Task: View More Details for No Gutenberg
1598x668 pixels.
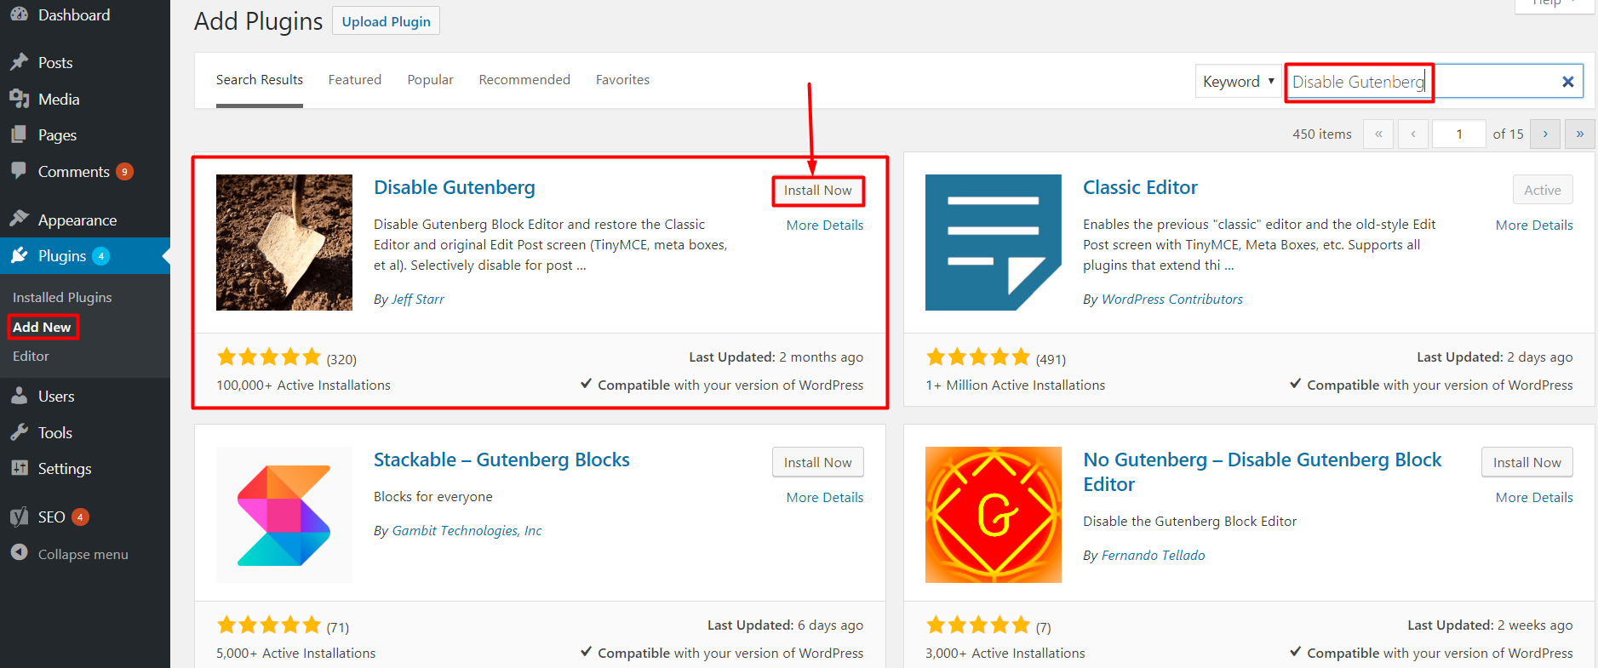Action: pyautogui.click(x=1534, y=497)
